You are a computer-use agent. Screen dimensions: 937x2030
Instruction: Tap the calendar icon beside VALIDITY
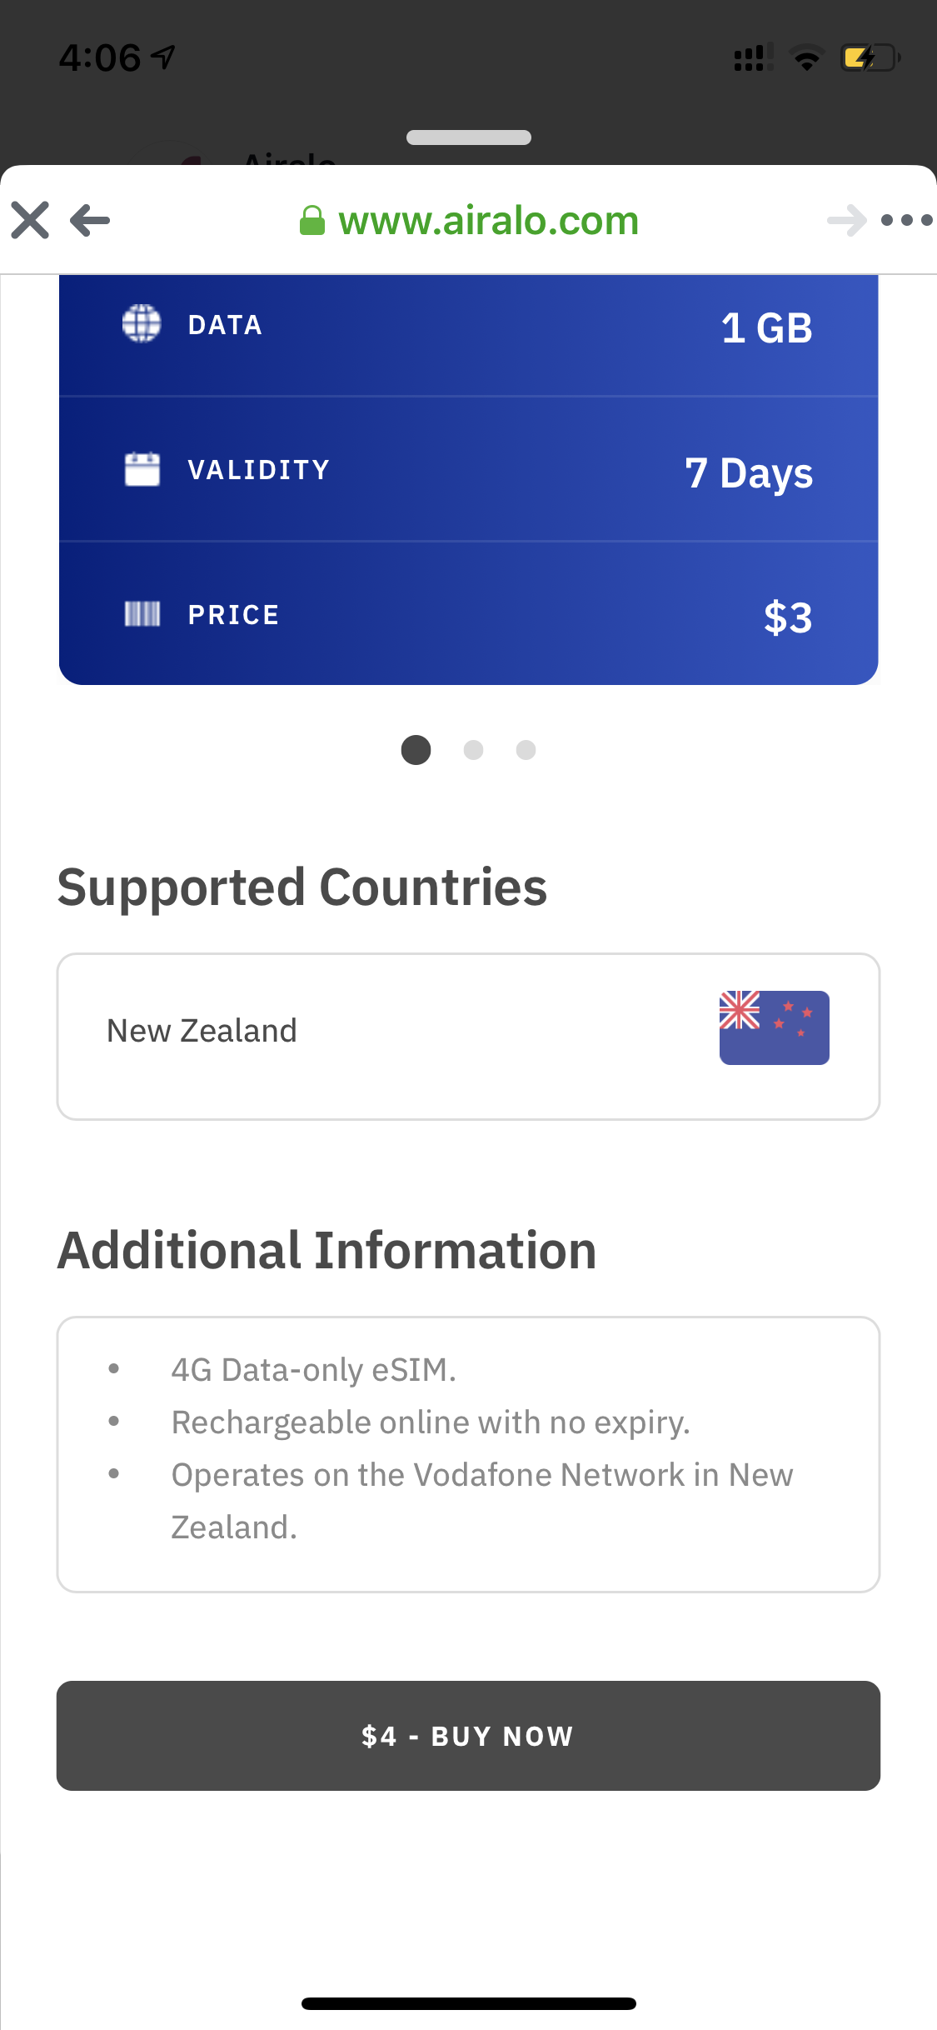142,469
